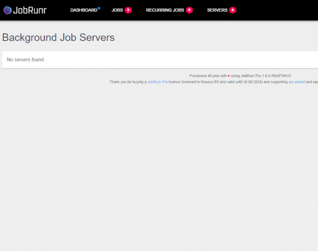This screenshot has height=251, width=318.
Task: Click the Background Job Servers heading
Action: tap(58, 38)
